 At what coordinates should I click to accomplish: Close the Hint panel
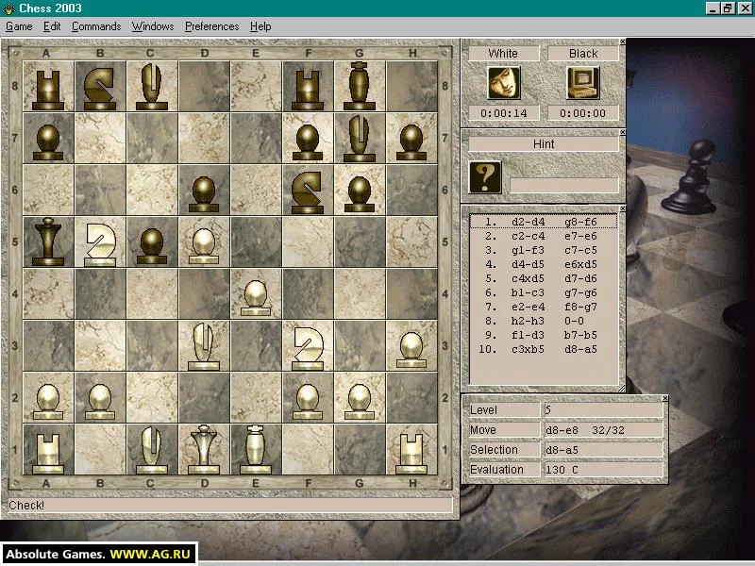point(622,132)
